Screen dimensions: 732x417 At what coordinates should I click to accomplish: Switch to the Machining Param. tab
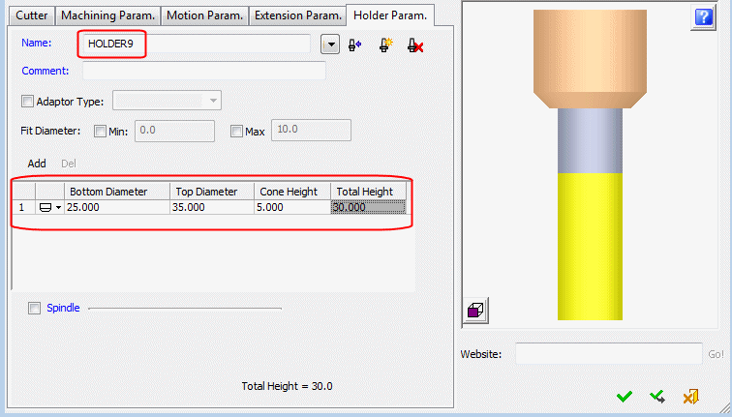click(x=107, y=15)
